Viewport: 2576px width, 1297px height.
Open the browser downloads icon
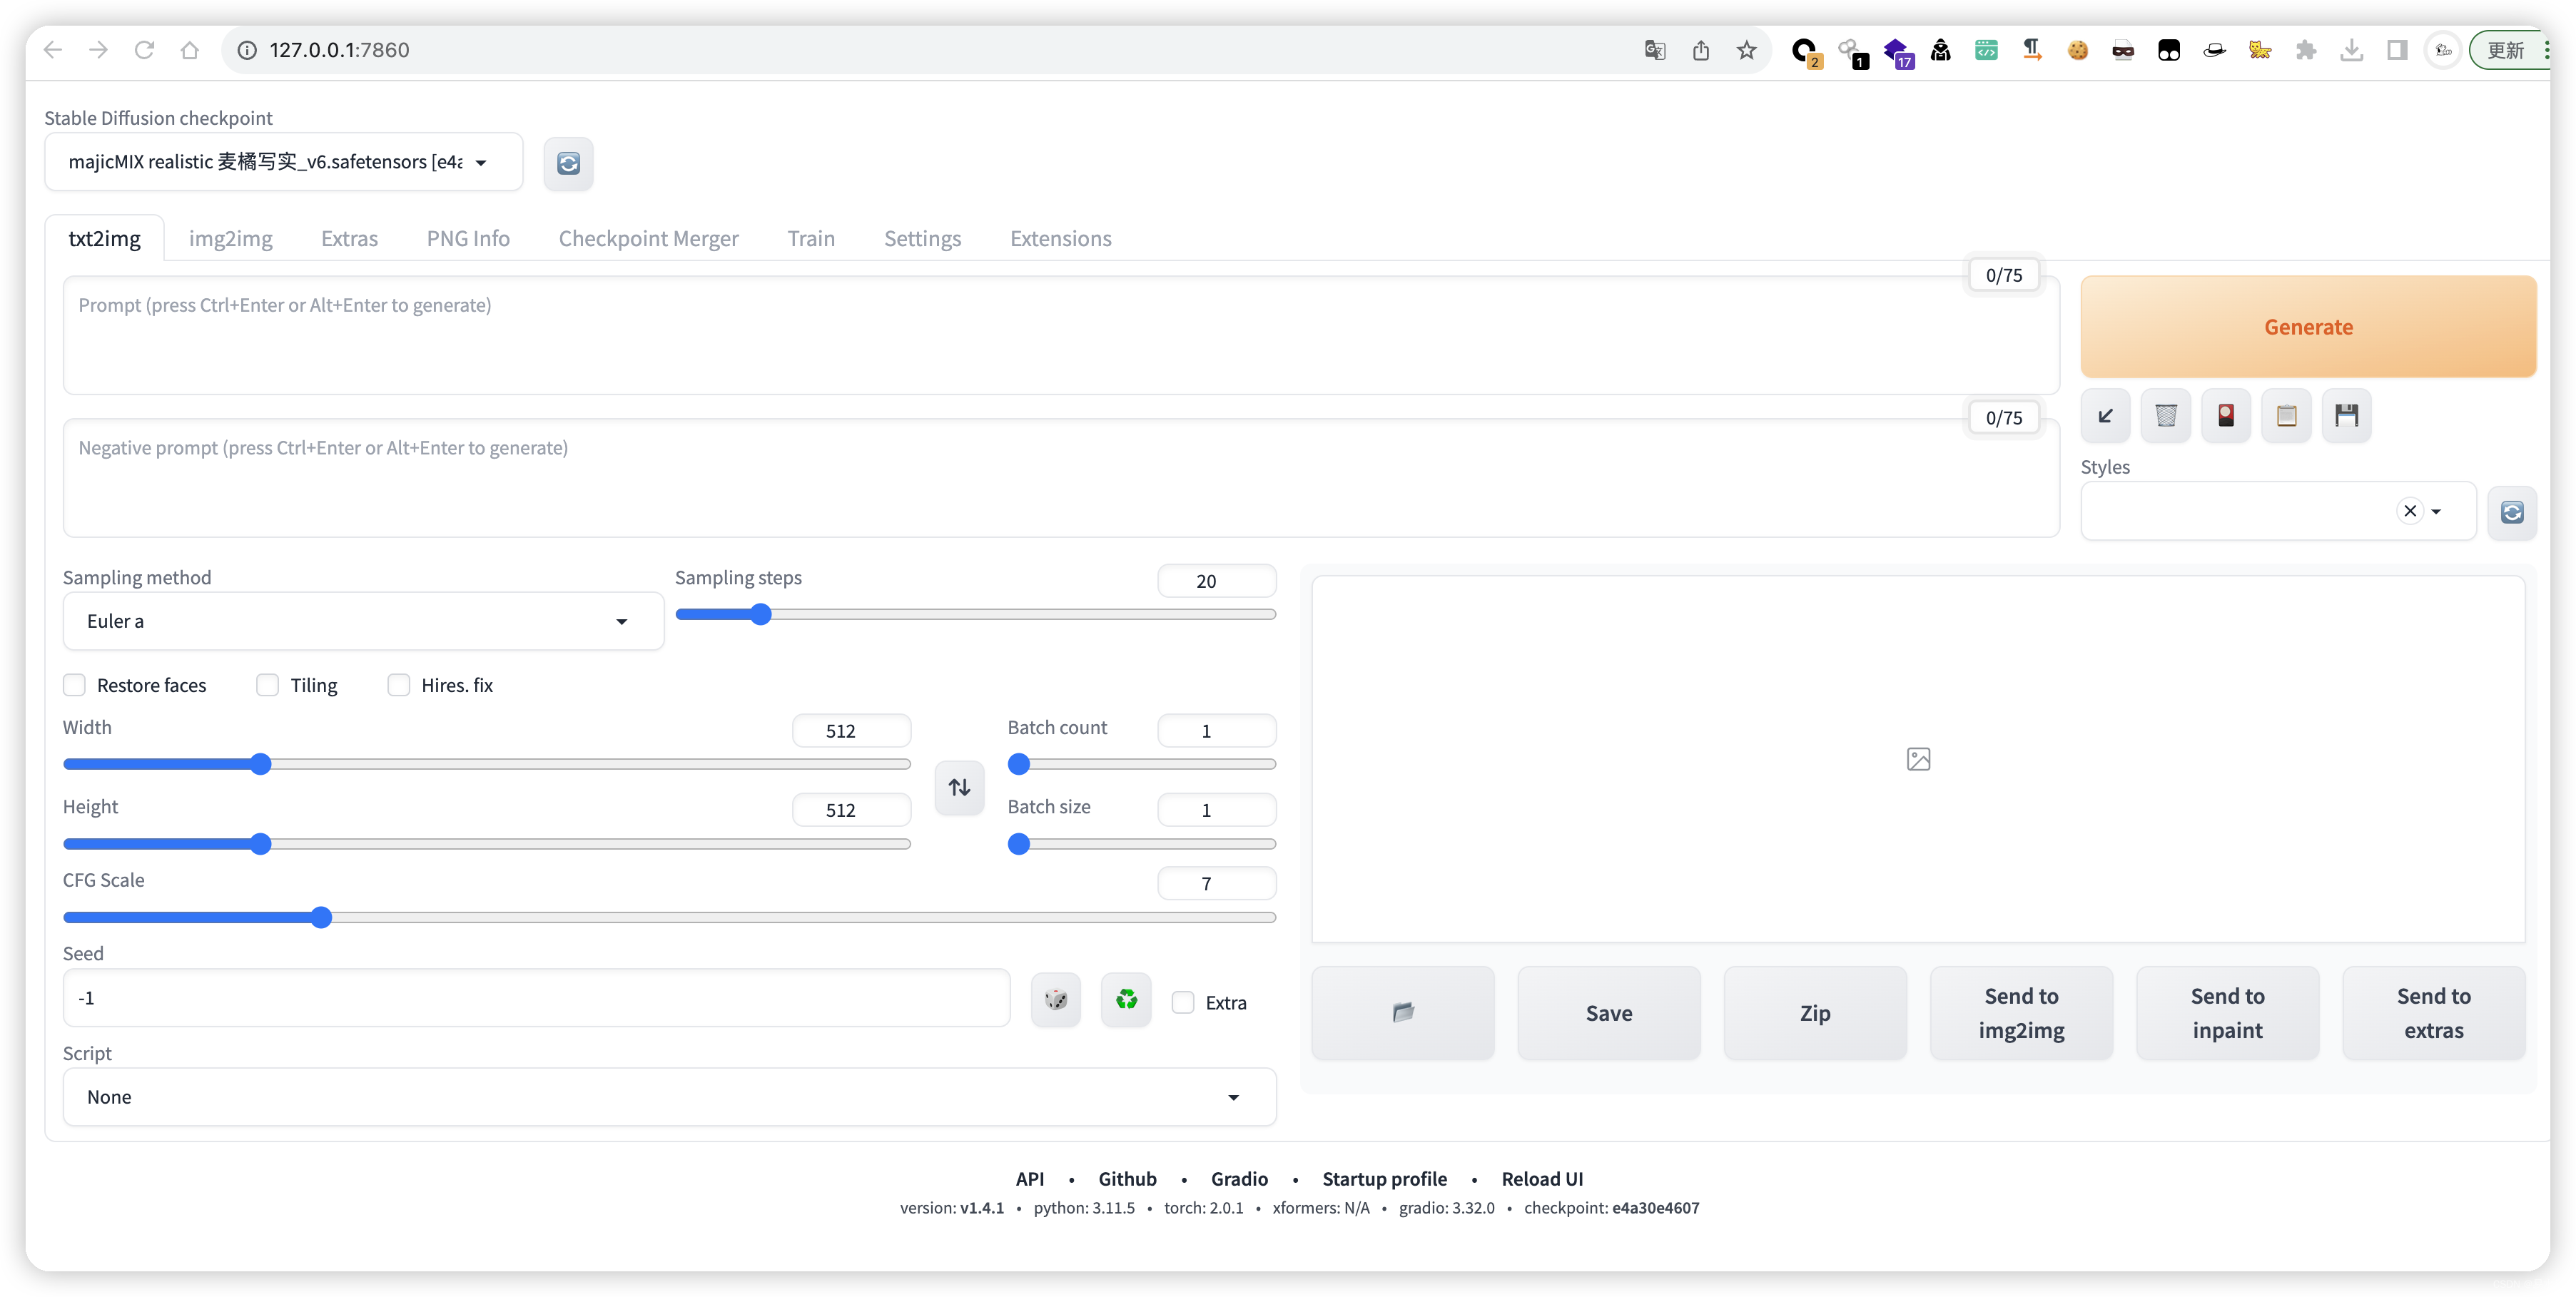point(2351,50)
